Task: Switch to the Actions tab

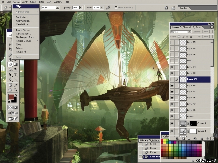Action: (x=155, y=140)
